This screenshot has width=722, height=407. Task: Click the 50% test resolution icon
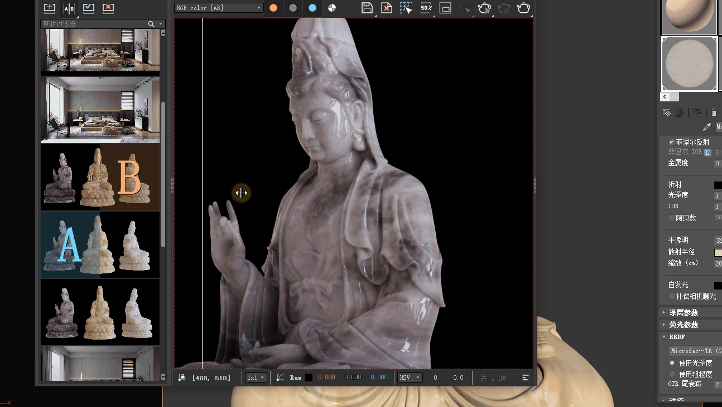[x=426, y=8]
